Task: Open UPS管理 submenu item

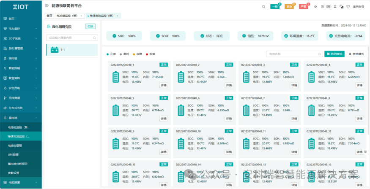Action: (x=21, y=155)
